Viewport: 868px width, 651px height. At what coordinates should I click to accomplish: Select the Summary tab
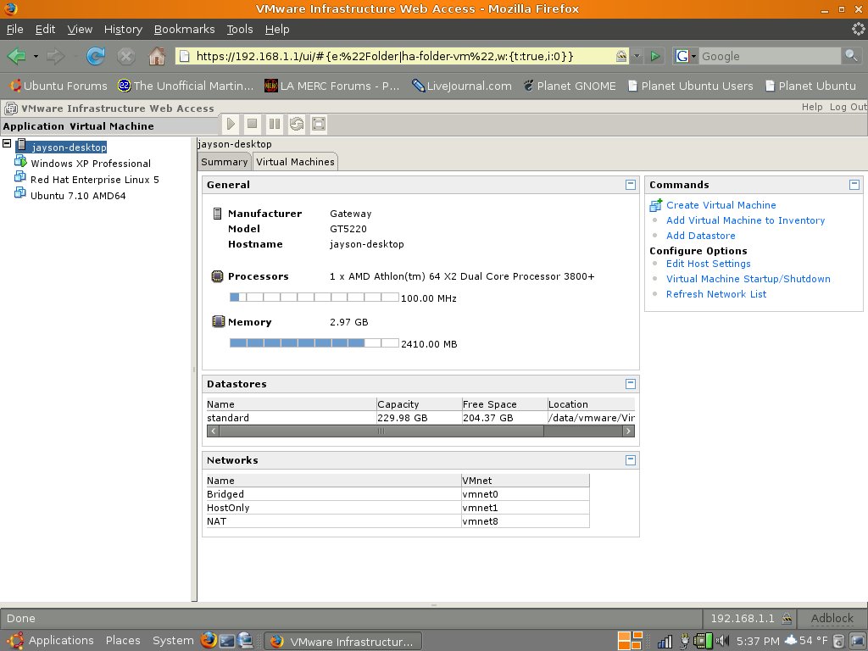click(224, 162)
